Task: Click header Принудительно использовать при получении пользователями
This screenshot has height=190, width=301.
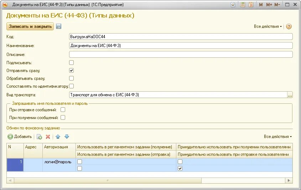Action: (234, 147)
